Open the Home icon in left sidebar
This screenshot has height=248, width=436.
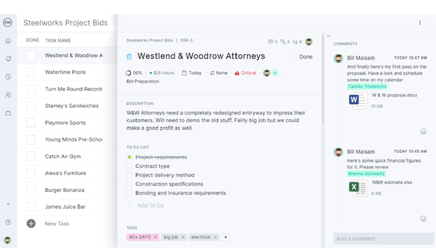(x=8, y=41)
